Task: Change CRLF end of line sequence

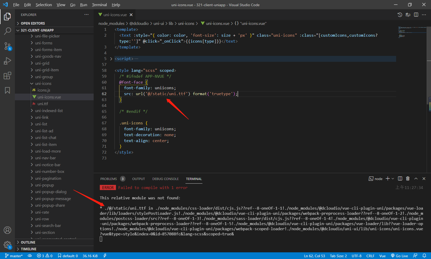Action: pyautogui.click(x=370, y=256)
